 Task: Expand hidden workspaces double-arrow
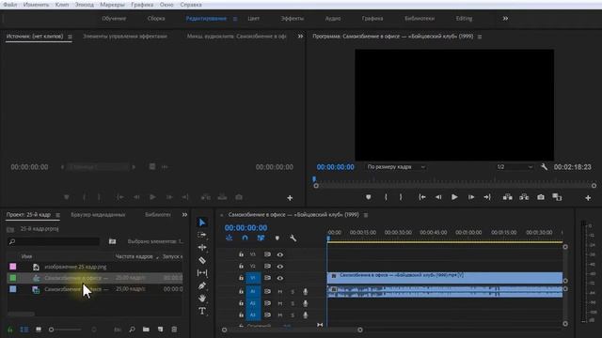click(505, 19)
